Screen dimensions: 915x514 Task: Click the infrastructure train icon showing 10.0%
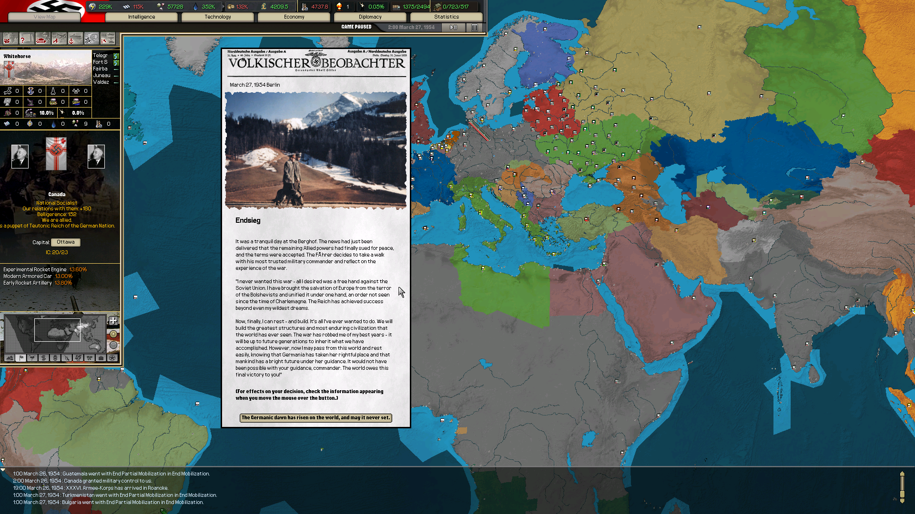pos(30,113)
